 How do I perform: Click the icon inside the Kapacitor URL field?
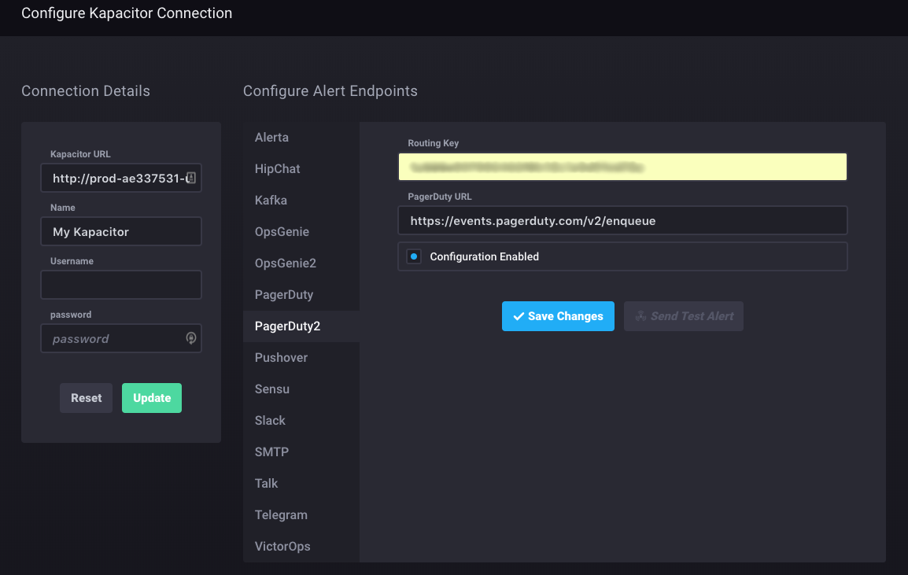coord(190,178)
